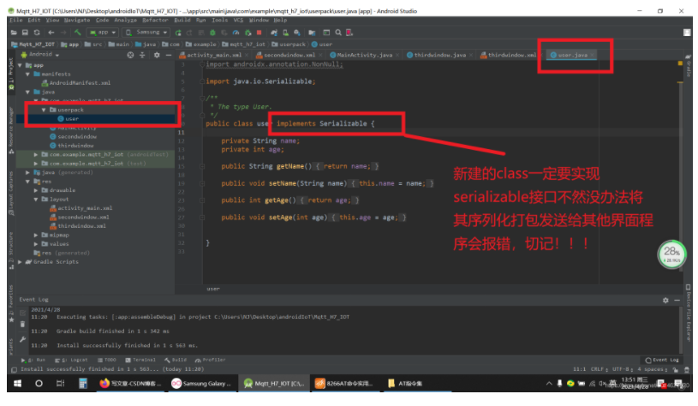The width and height of the screenshot is (698, 406).
Task: Select secondwindow.xml in layout folder
Action: (80, 217)
